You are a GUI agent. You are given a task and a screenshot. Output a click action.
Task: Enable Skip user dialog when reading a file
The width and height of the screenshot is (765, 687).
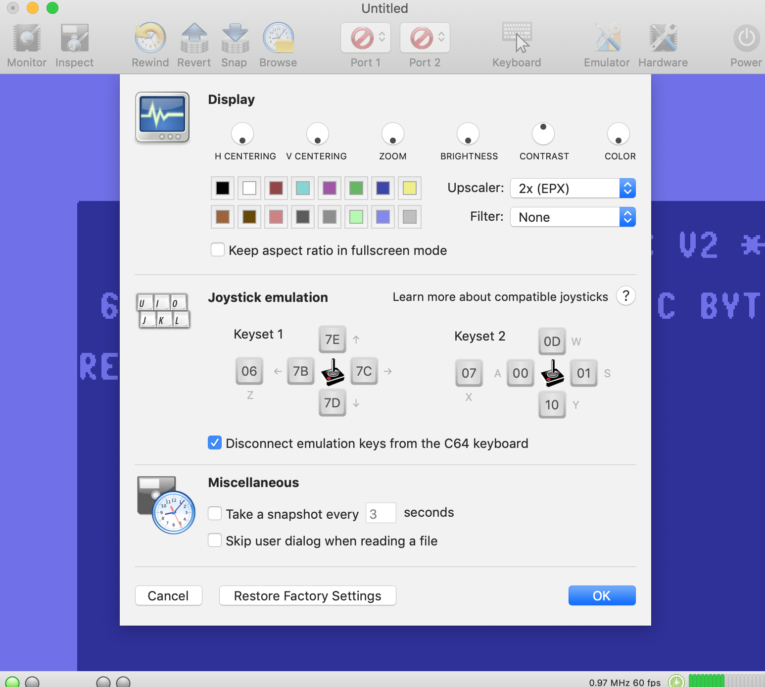(x=215, y=540)
